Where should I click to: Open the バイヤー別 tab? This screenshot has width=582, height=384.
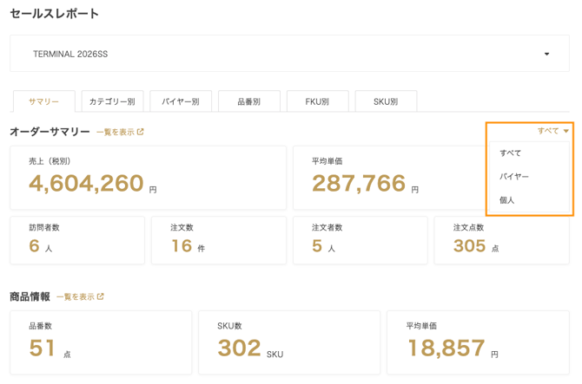(x=181, y=101)
